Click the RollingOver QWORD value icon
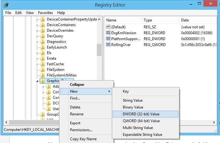Image resolution: width=220 pixels, height=143 pixels. pos(108,45)
